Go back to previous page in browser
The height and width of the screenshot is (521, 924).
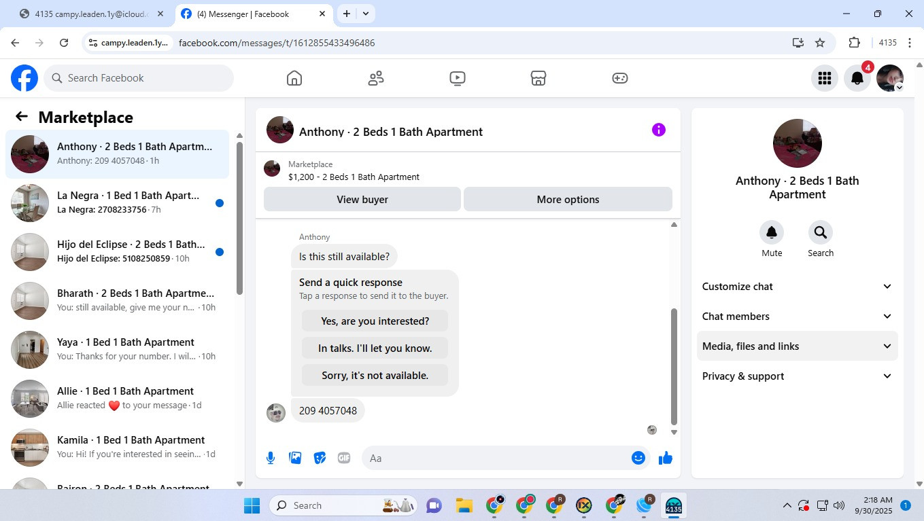pyautogui.click(x=15, y=43)
